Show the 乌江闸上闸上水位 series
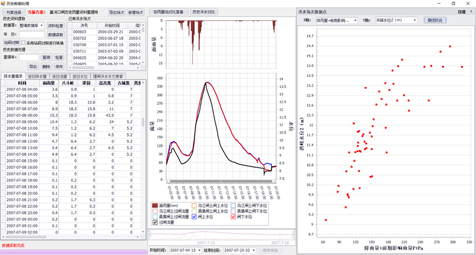The image size is (476, 255). [x=194, y=205]
